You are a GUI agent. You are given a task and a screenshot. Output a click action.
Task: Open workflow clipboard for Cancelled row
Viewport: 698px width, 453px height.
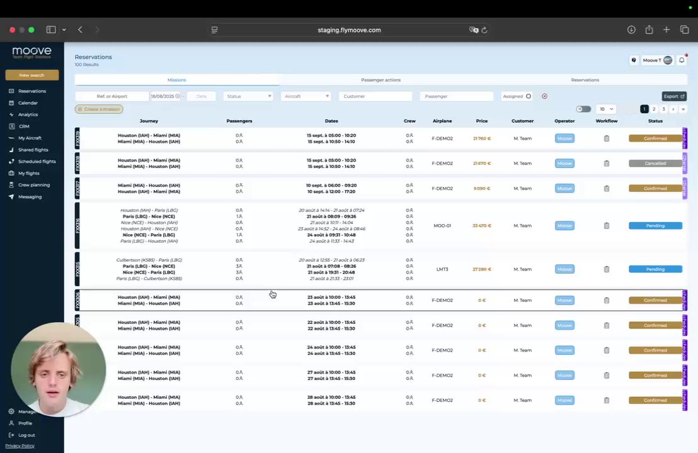coord(606,164)
